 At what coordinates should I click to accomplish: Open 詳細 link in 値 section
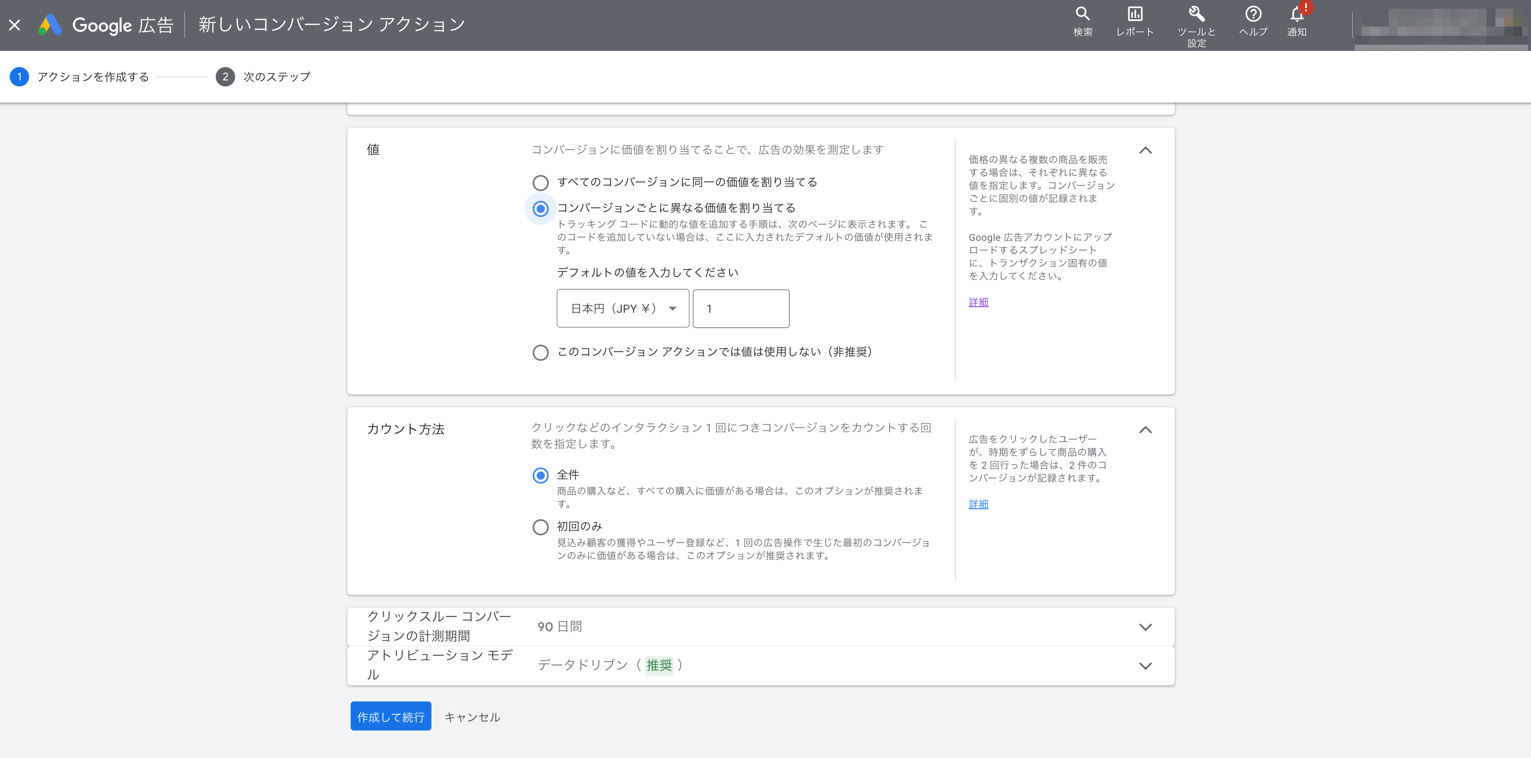[x=978, y=302]
